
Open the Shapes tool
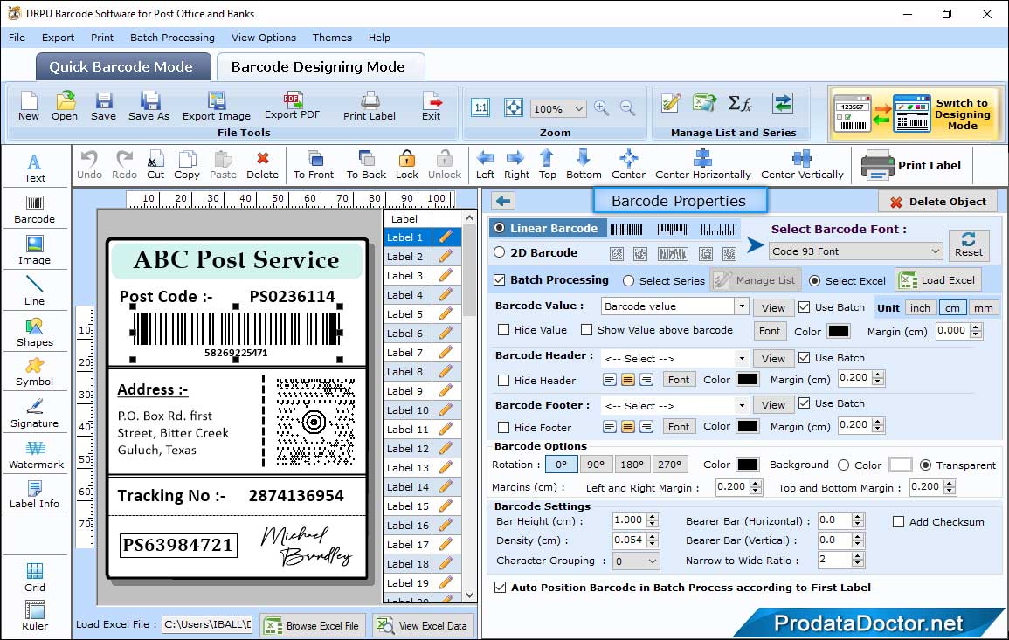[35, 332]
